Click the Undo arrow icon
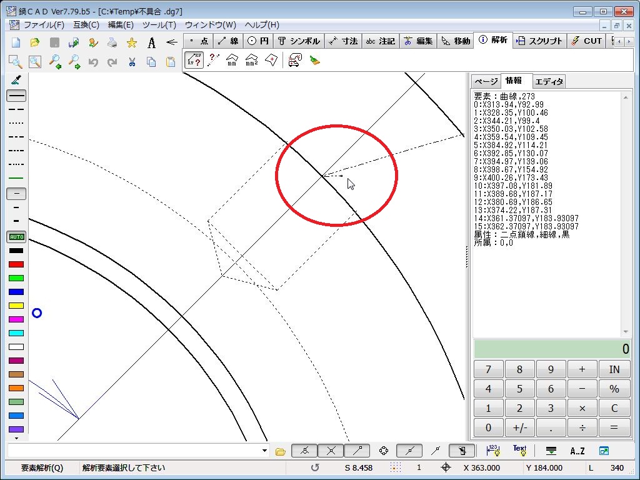 tap(93, 62)
